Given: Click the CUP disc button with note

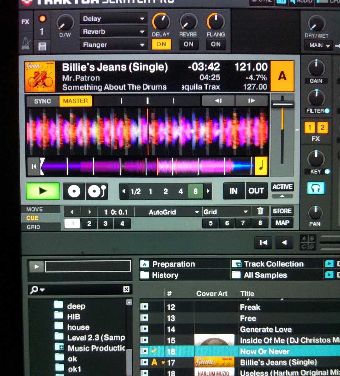Looking at the screenshot, I should (97, 191).
